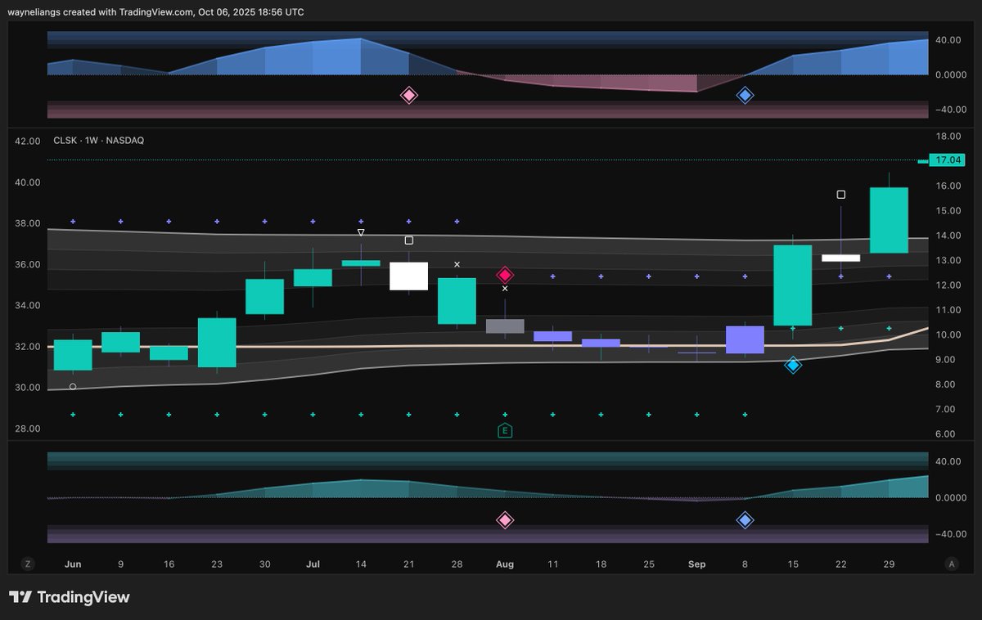
Task: Click the pink diamond marker in bottom indicator pane
Action: tap(505, 519)
